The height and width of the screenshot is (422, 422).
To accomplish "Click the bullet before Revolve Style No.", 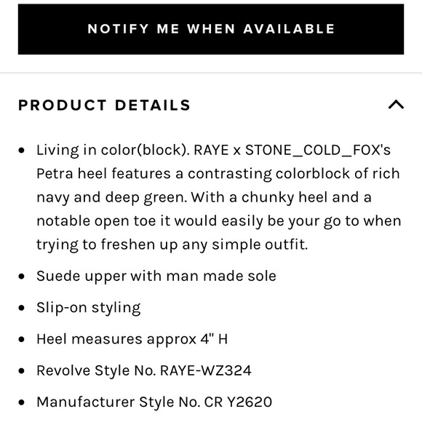I will tap(22, 370).
